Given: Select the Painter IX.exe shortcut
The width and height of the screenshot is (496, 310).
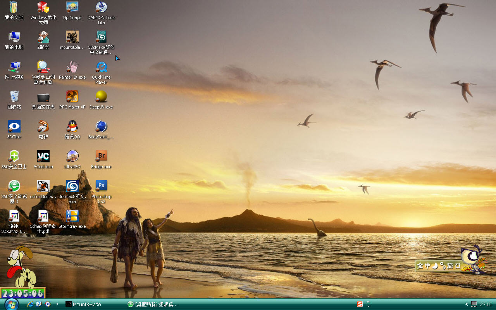Looking at the screenshot, I should [72, 70].
